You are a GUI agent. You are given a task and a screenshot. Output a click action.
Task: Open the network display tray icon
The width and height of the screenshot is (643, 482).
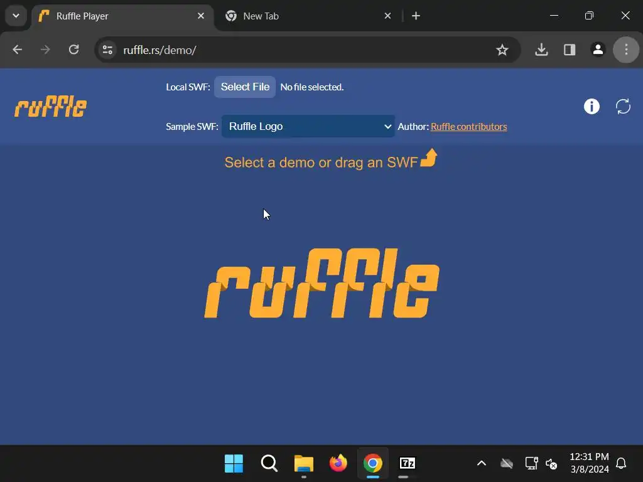pos(531,464)
